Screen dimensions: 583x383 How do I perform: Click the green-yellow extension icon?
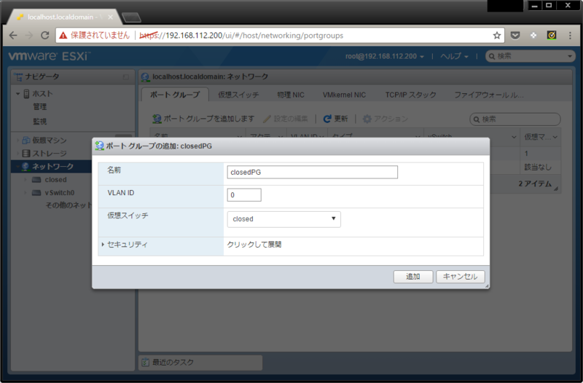552,35
